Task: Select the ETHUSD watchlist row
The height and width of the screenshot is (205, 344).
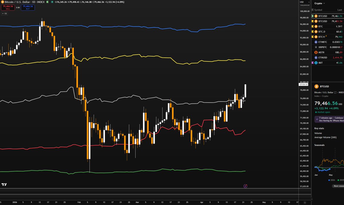Action: tap(328, 57)
